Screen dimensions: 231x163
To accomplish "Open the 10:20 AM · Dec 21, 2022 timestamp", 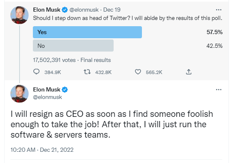I will [42, 150].
